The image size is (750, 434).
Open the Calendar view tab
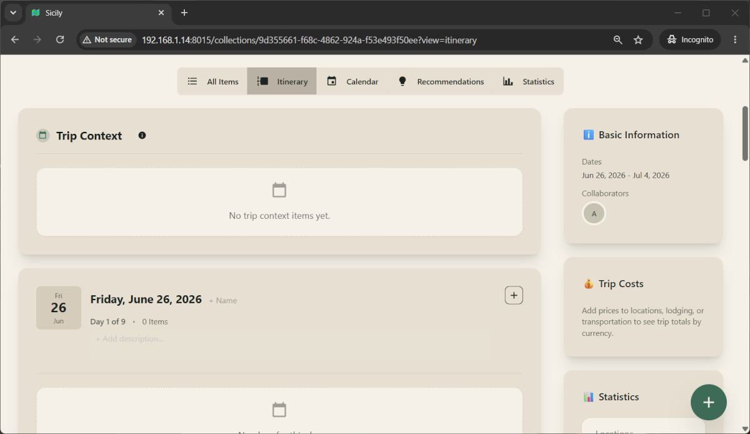[352, 81]
